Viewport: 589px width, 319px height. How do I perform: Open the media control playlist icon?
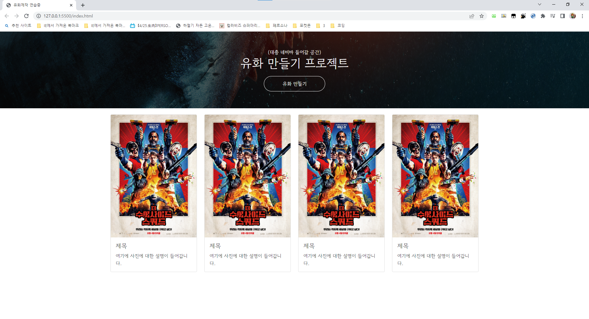pos(553,16)
